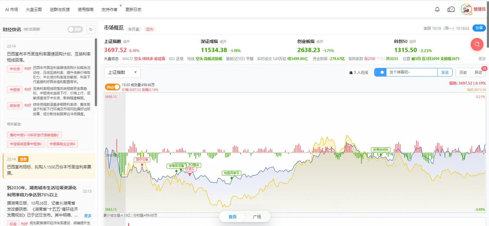Toggle the 异动 switch above the chart
Screen dimensions: 489x226
point(112,87)
